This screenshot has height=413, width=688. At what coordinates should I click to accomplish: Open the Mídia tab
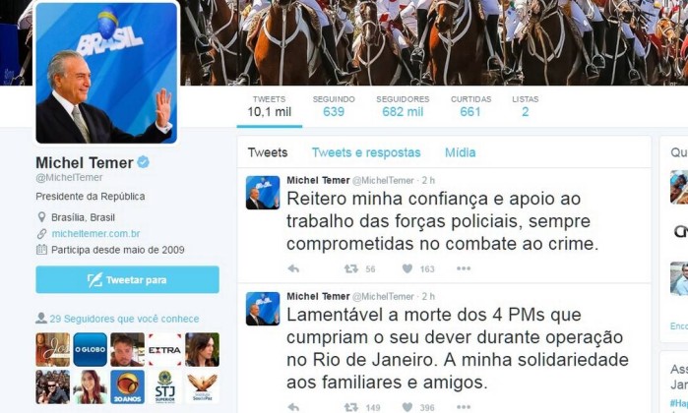click(x=460, y=152)
